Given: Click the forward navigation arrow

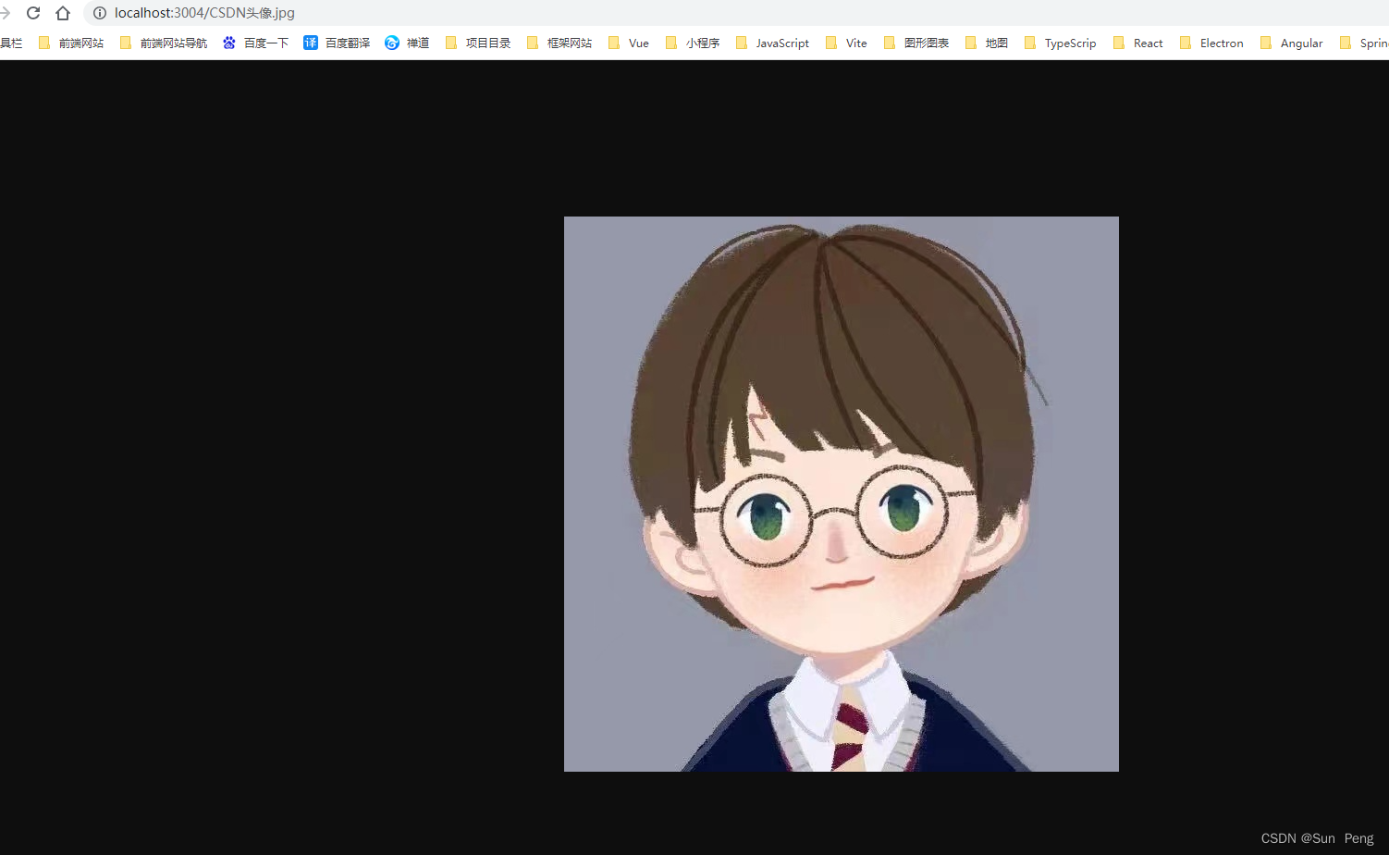Looking at the screenshot, I should click(x=5, y=13).
